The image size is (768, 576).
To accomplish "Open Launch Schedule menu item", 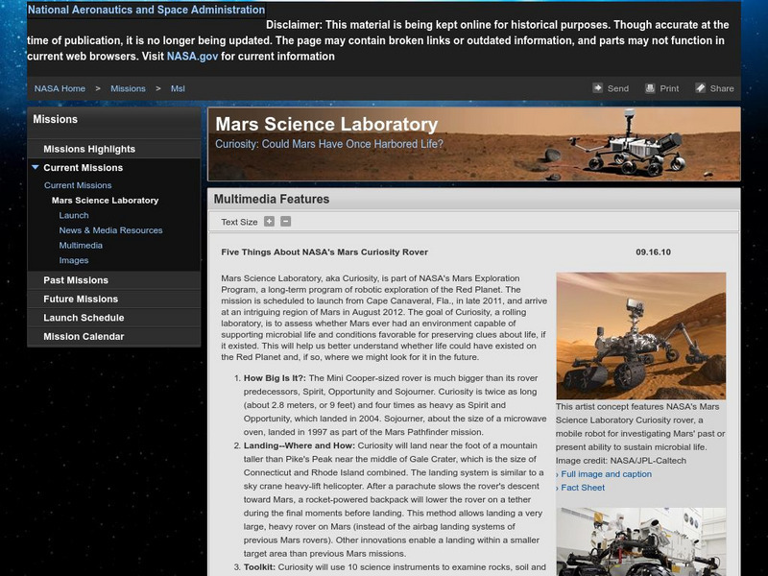I will click(x=113, y=318).
